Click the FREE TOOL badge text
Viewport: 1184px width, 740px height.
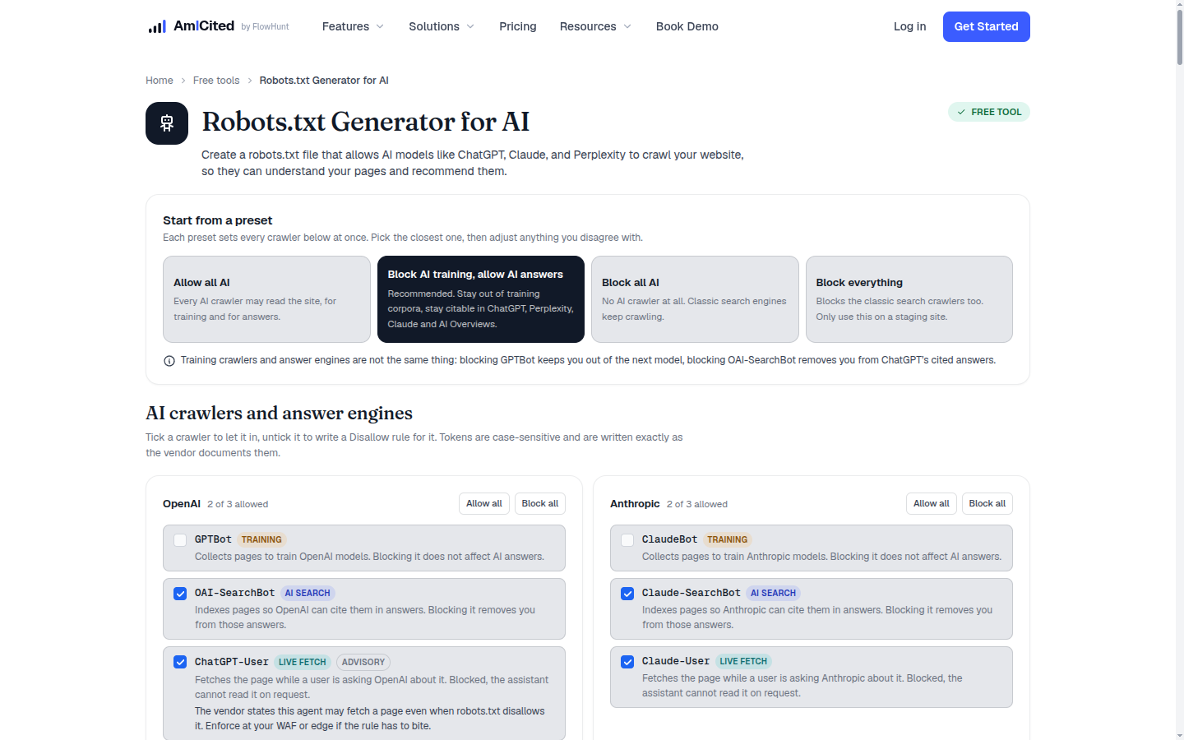click(x=997, y=112)
